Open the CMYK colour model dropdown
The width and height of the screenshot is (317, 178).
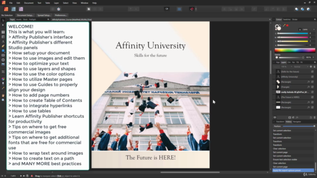click(x=308, y=30)
